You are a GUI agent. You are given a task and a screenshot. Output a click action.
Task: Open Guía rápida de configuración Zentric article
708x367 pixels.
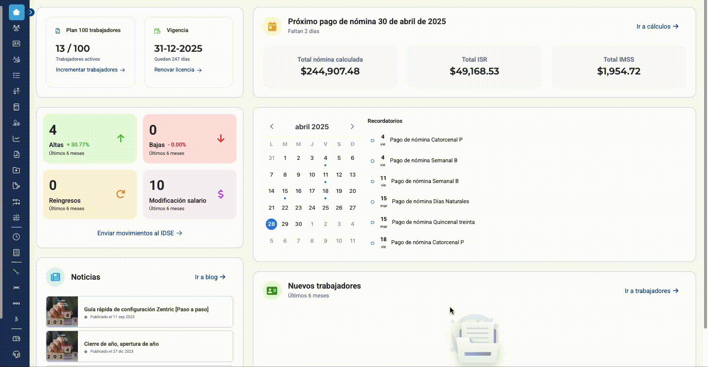(x=140, y=312)
